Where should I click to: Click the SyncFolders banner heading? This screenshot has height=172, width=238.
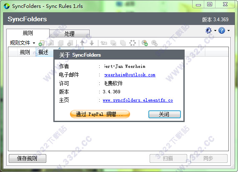pyautogui.click(x=27, y=19)
